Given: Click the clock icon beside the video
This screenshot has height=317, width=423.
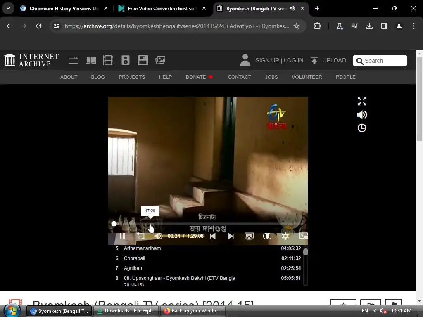Looking at the screenshot, I should [x=362, y=128].
